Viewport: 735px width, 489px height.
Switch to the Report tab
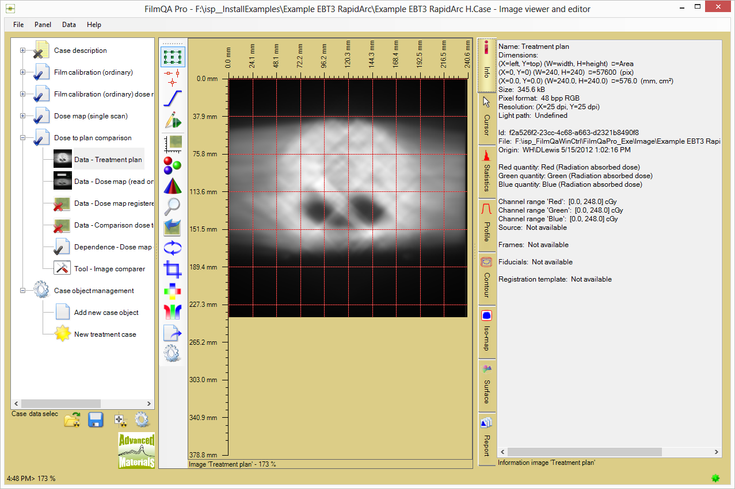pyautogui.click(x=486, y=438)
